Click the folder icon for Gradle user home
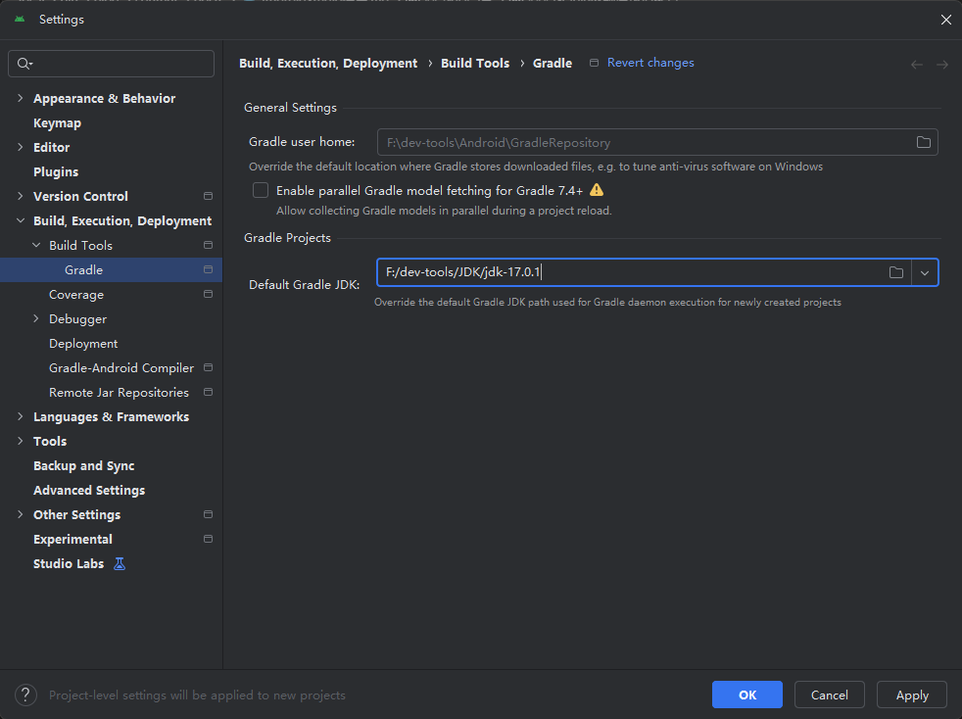 click(923, 142)
